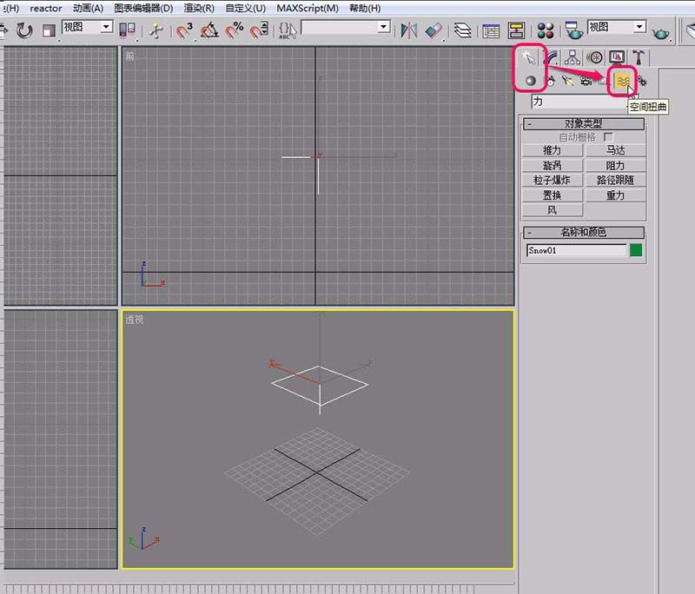Open the 渲染(R) menu

[x=199, y=8]
